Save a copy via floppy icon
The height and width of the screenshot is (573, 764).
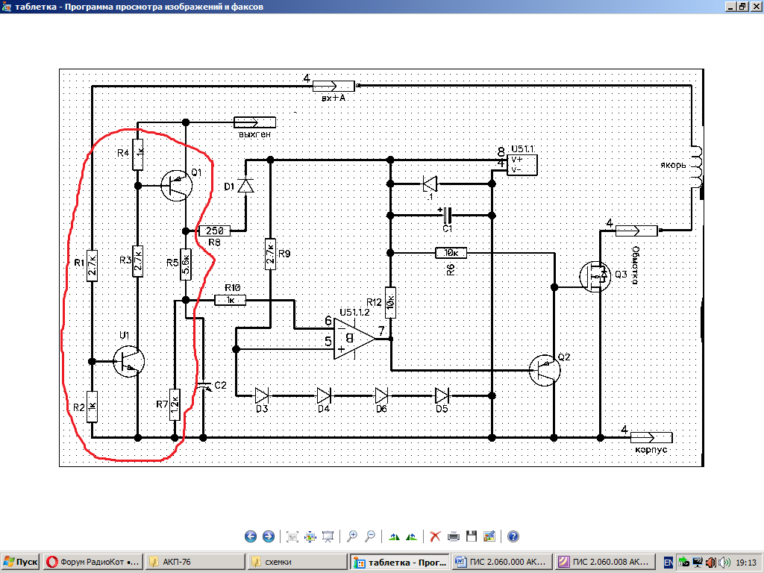click(x=471, y=536)
